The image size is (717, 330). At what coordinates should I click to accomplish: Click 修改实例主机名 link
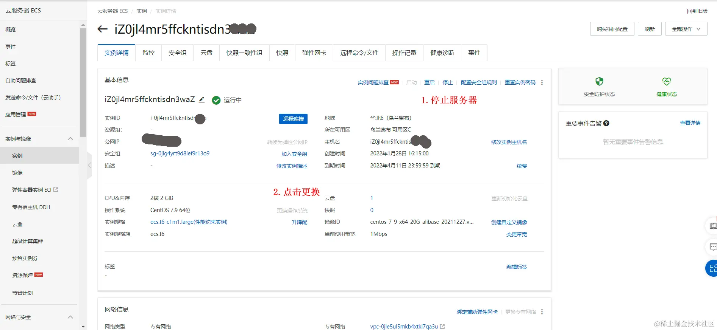(x=509, y=142)
